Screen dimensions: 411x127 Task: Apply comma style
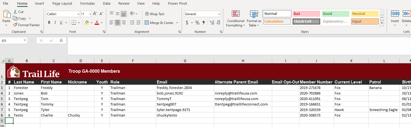(203, 23)
